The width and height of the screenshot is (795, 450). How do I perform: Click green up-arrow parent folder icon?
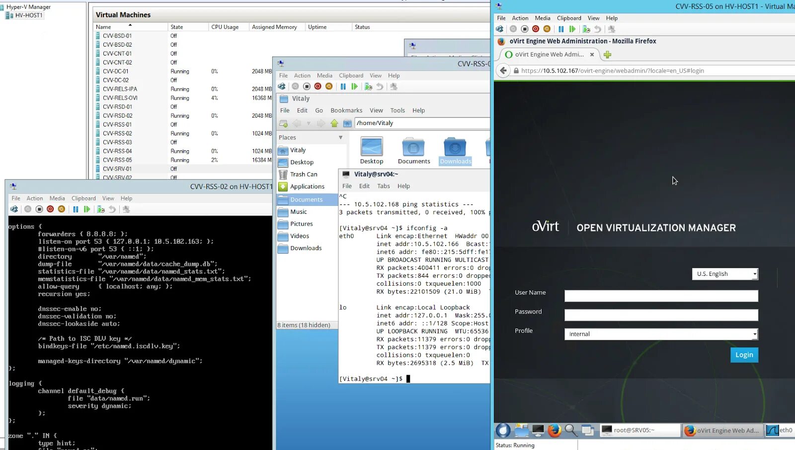(334, 123)
